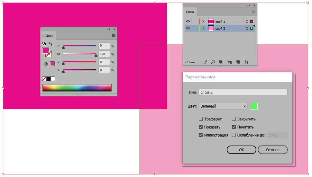Expand слой 1 with its chevron
This screenshot has height=177, width=312.
click(203, 21)
